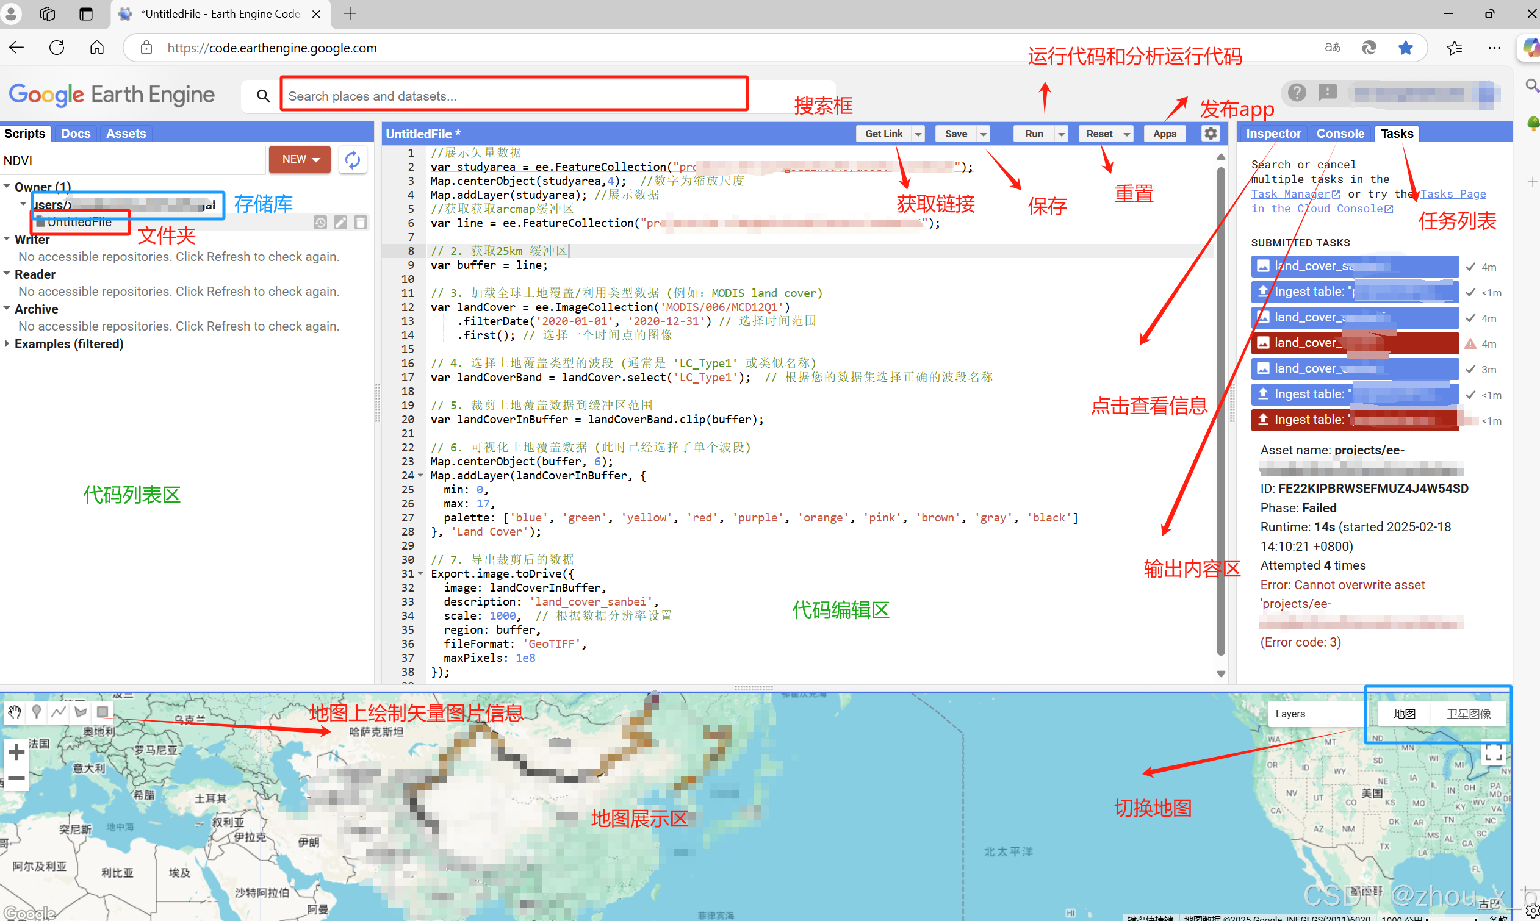Collapse code block at line 24

[421, 475]
